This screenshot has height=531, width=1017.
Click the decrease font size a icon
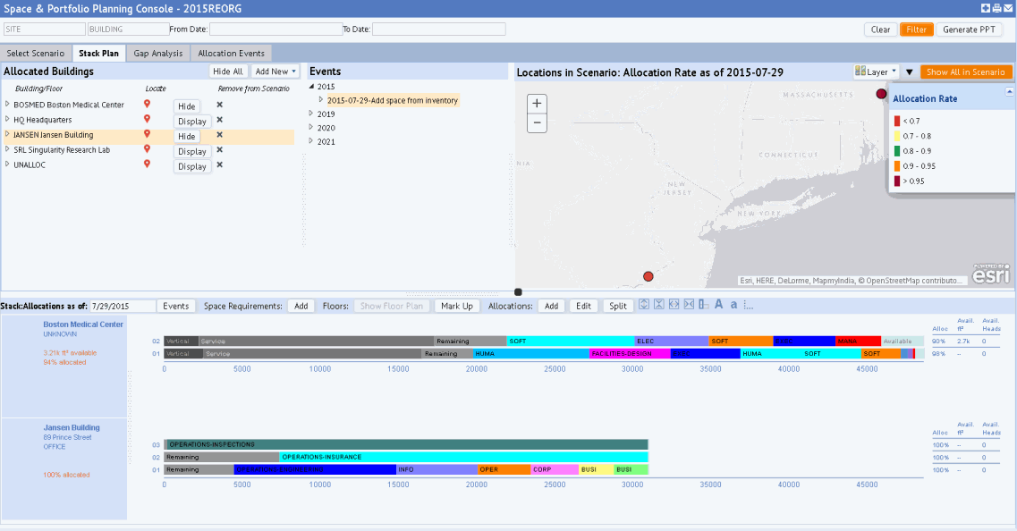pyautogui.click(x=734, y=305)
